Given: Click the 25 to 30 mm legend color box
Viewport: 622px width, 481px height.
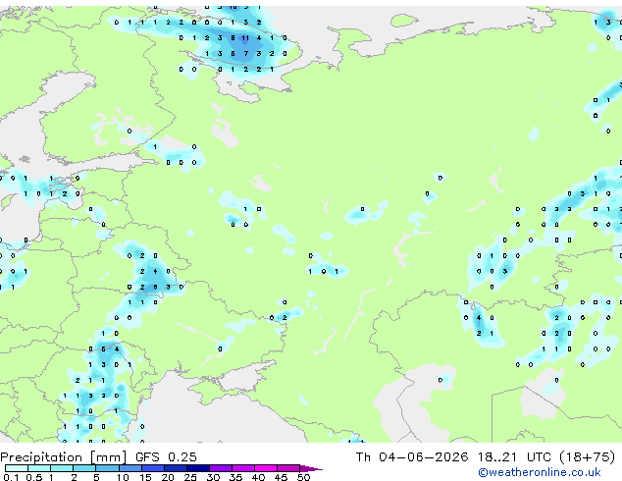Looking at the screenshot, I should (197, 468).
